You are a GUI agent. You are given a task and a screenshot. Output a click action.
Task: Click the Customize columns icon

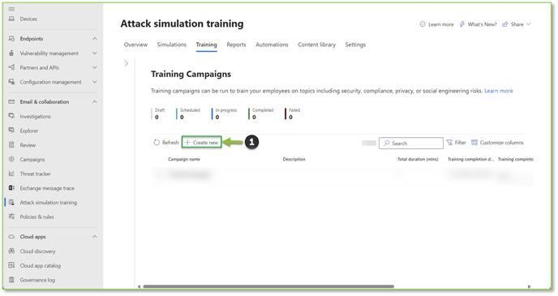[x=474, y=143]
